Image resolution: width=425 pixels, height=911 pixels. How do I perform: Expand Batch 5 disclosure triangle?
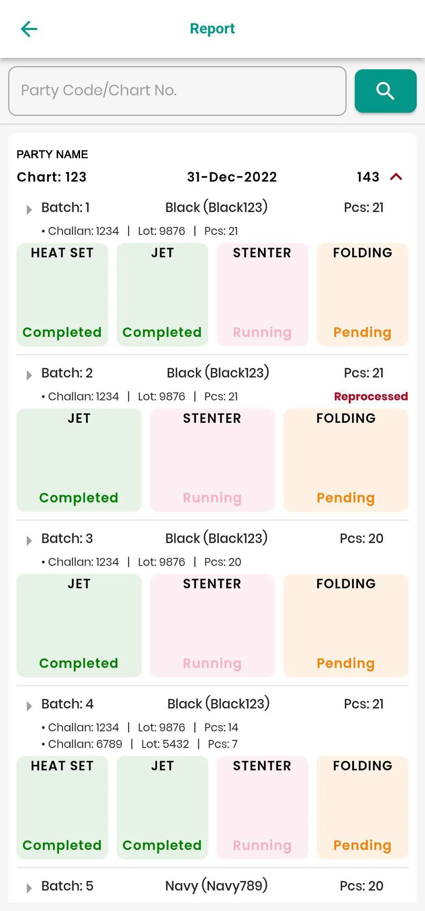pyautogui.click(x=29, y=888)
